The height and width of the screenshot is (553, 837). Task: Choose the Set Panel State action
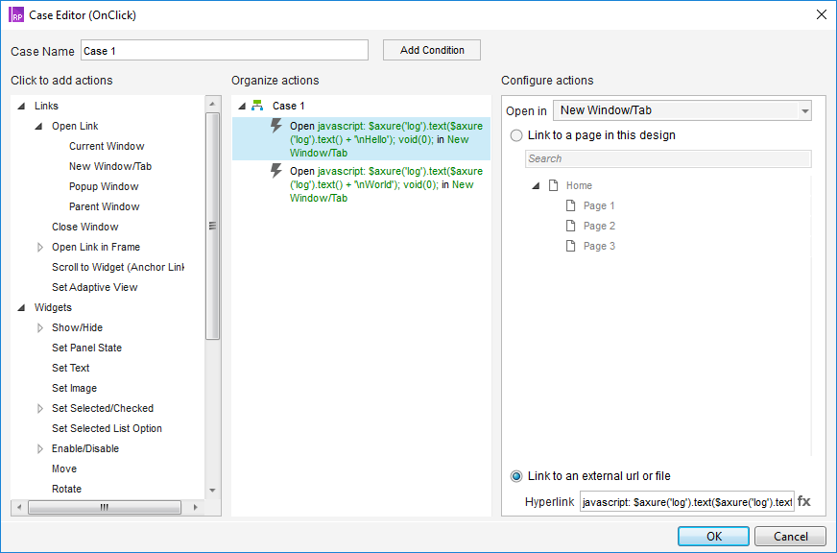tap(86, 348)
